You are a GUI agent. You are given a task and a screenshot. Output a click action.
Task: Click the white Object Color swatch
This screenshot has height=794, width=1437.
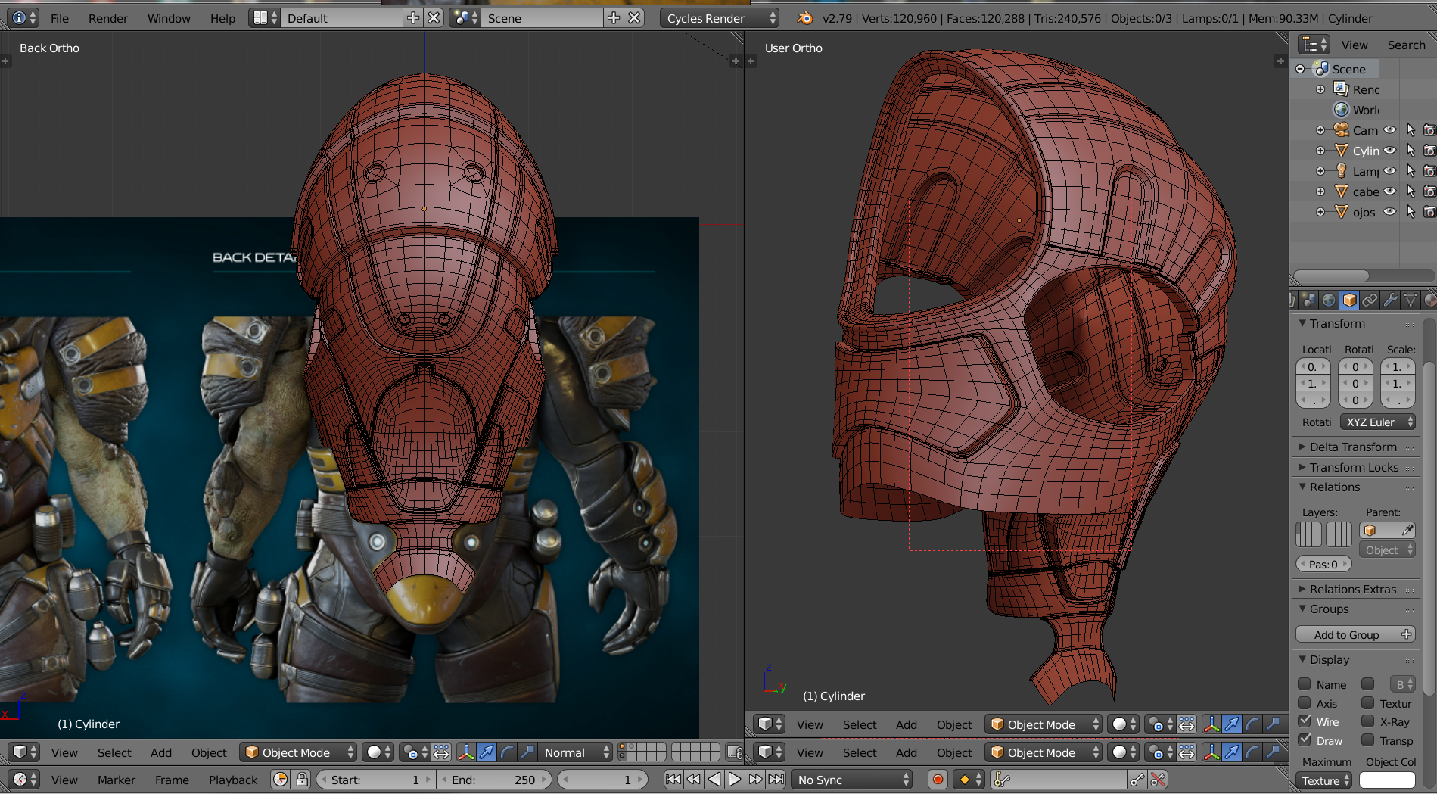click(x=1386, y=780)
